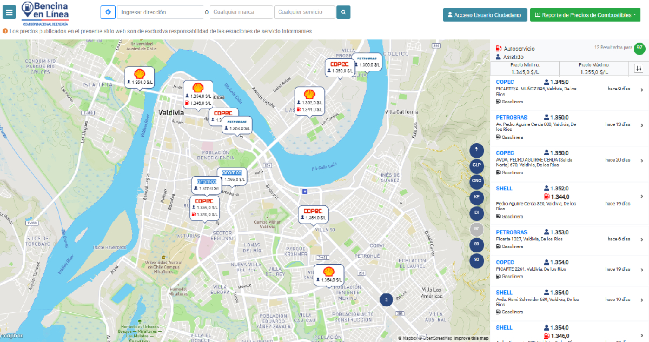
Task: Click the cluster marker labeled 2
Action: tap(386, 299)
